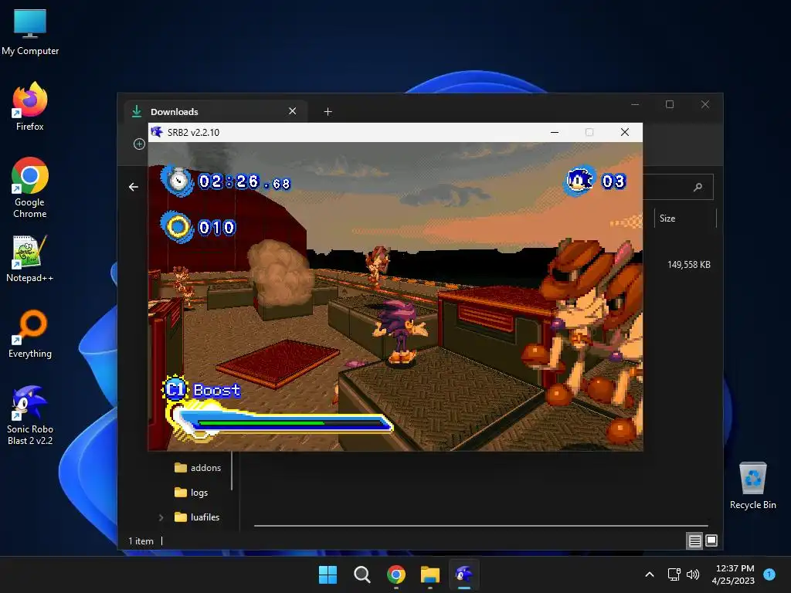Open network status tray icon
The height and width of the screenshot is (593, 791).
pyautogui.click(x=674, y=574)
